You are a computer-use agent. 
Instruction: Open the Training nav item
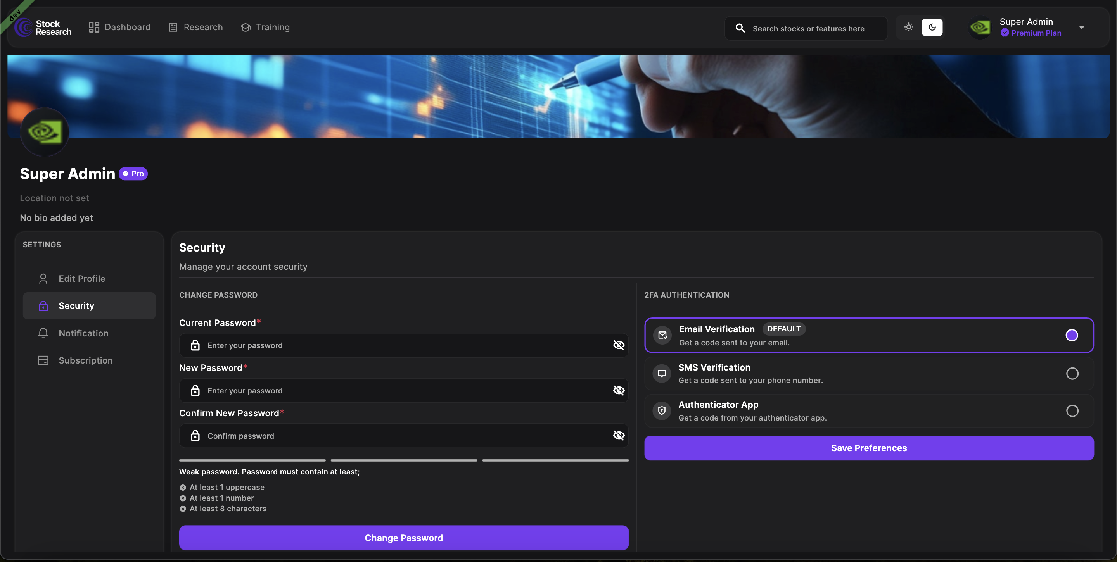(x=265, y=27)
